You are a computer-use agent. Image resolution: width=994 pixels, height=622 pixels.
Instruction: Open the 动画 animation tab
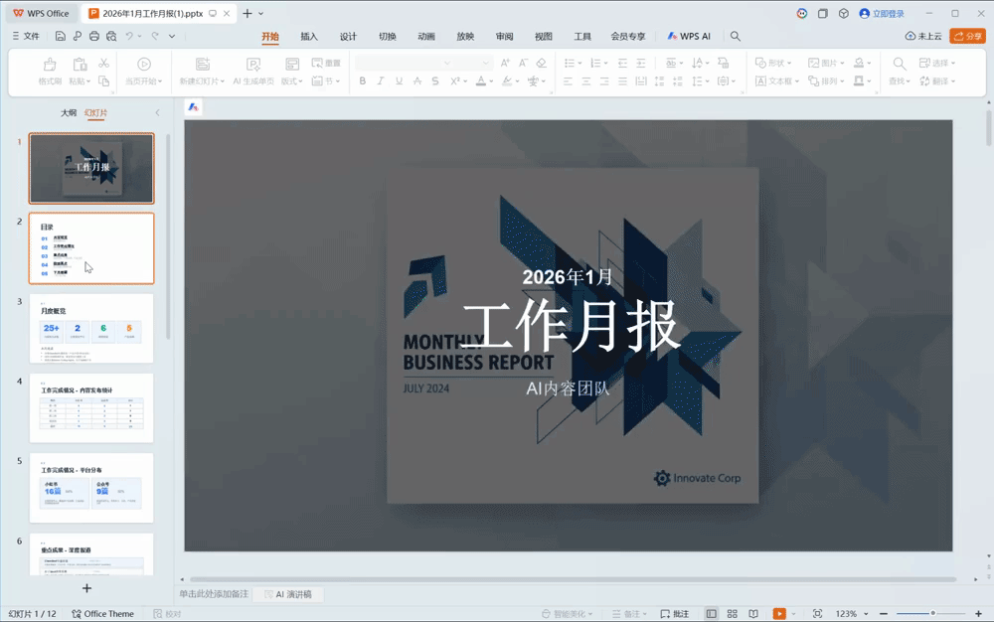click(426, 36)
